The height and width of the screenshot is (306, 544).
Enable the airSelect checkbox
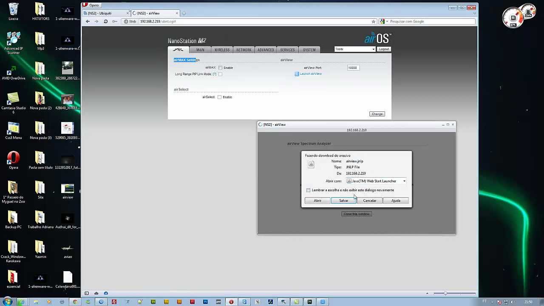point(219,97)
